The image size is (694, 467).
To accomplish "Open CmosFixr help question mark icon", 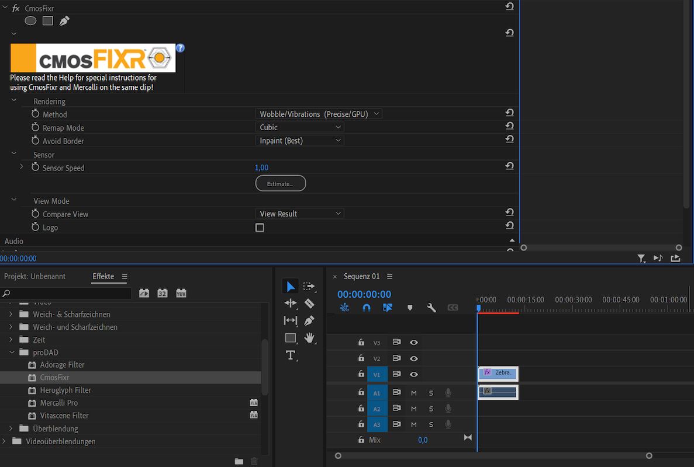I will pyautogui.click(x=180, y=48).
